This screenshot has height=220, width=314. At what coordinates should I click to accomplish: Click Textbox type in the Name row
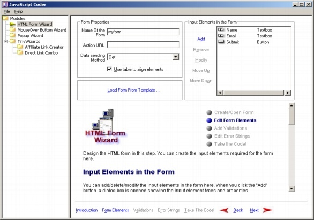[x=264, y=30]
